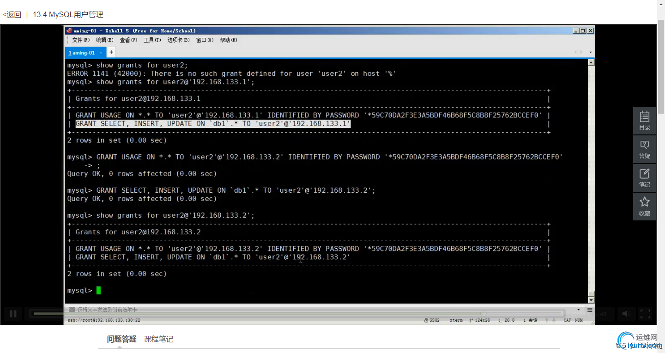Mute the video player volume
The width and height of the screenshot is (665, 353).
point(626,314)
